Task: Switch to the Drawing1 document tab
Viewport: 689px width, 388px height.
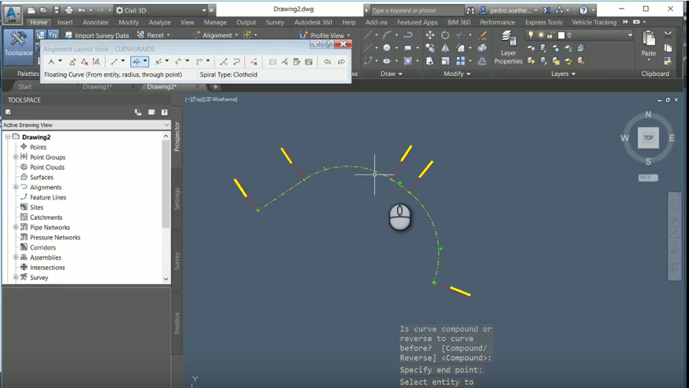Action: point(97,87)
